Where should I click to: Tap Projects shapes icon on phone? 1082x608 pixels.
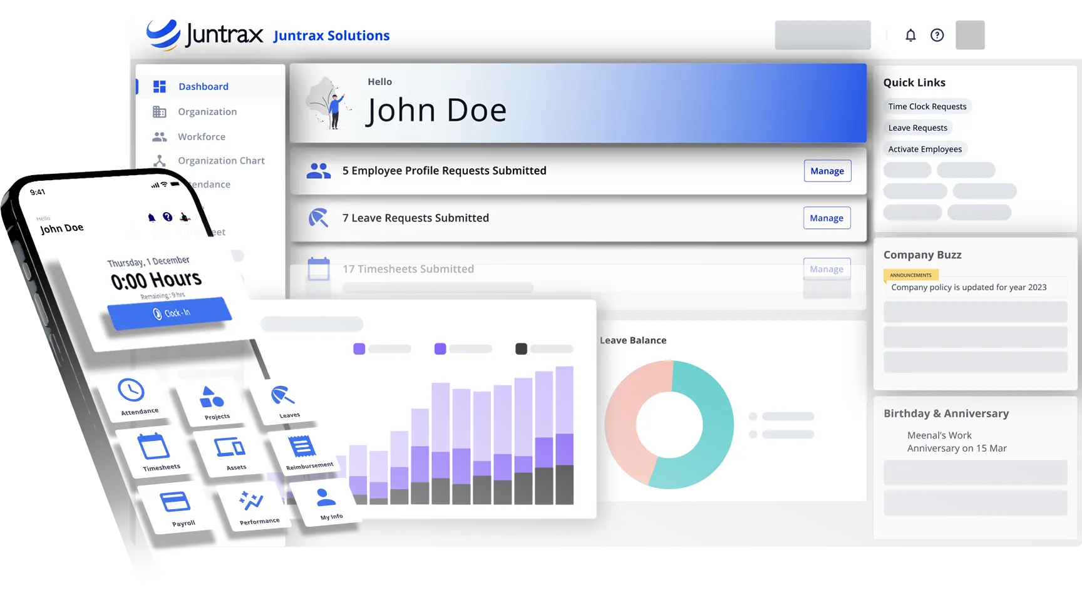click(212, 397)
